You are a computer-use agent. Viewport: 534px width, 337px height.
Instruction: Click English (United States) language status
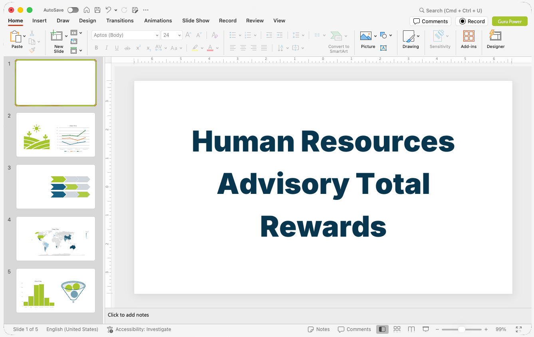pyautogui.click(x=72, y=329)
